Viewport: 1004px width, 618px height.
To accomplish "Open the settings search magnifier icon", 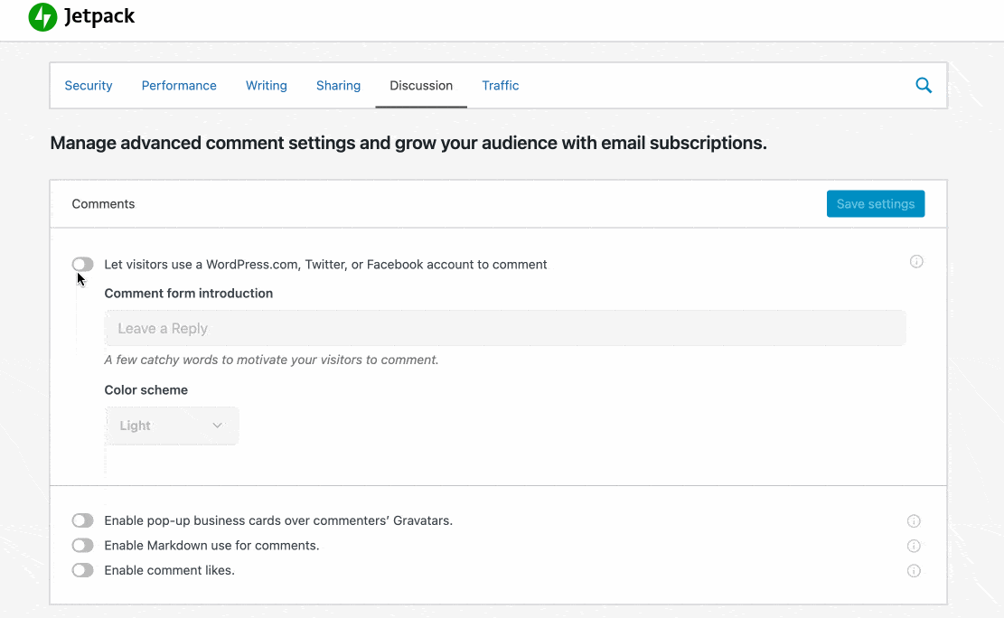I will click(923, 86).
